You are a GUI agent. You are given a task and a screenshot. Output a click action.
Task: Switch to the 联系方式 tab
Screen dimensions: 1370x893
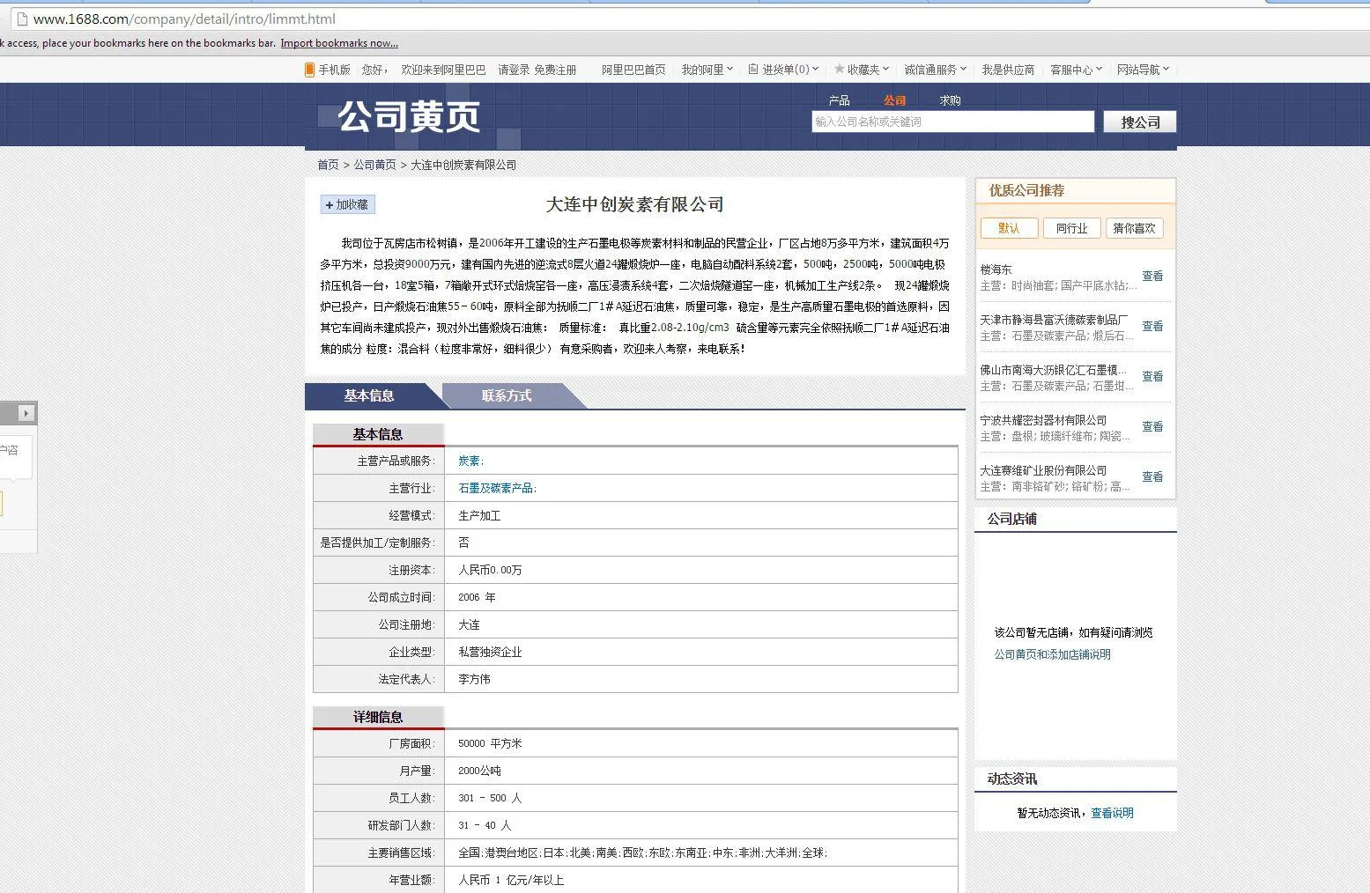click(507, 396)
